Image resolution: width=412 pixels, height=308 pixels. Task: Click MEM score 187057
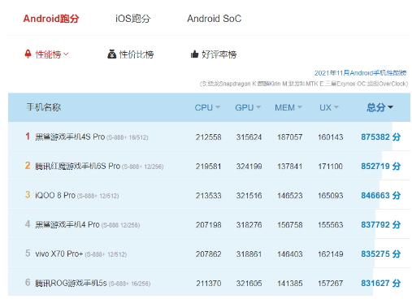pos(289,137)
